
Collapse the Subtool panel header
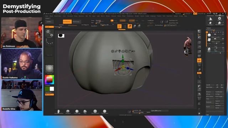[x=209, y=28]
